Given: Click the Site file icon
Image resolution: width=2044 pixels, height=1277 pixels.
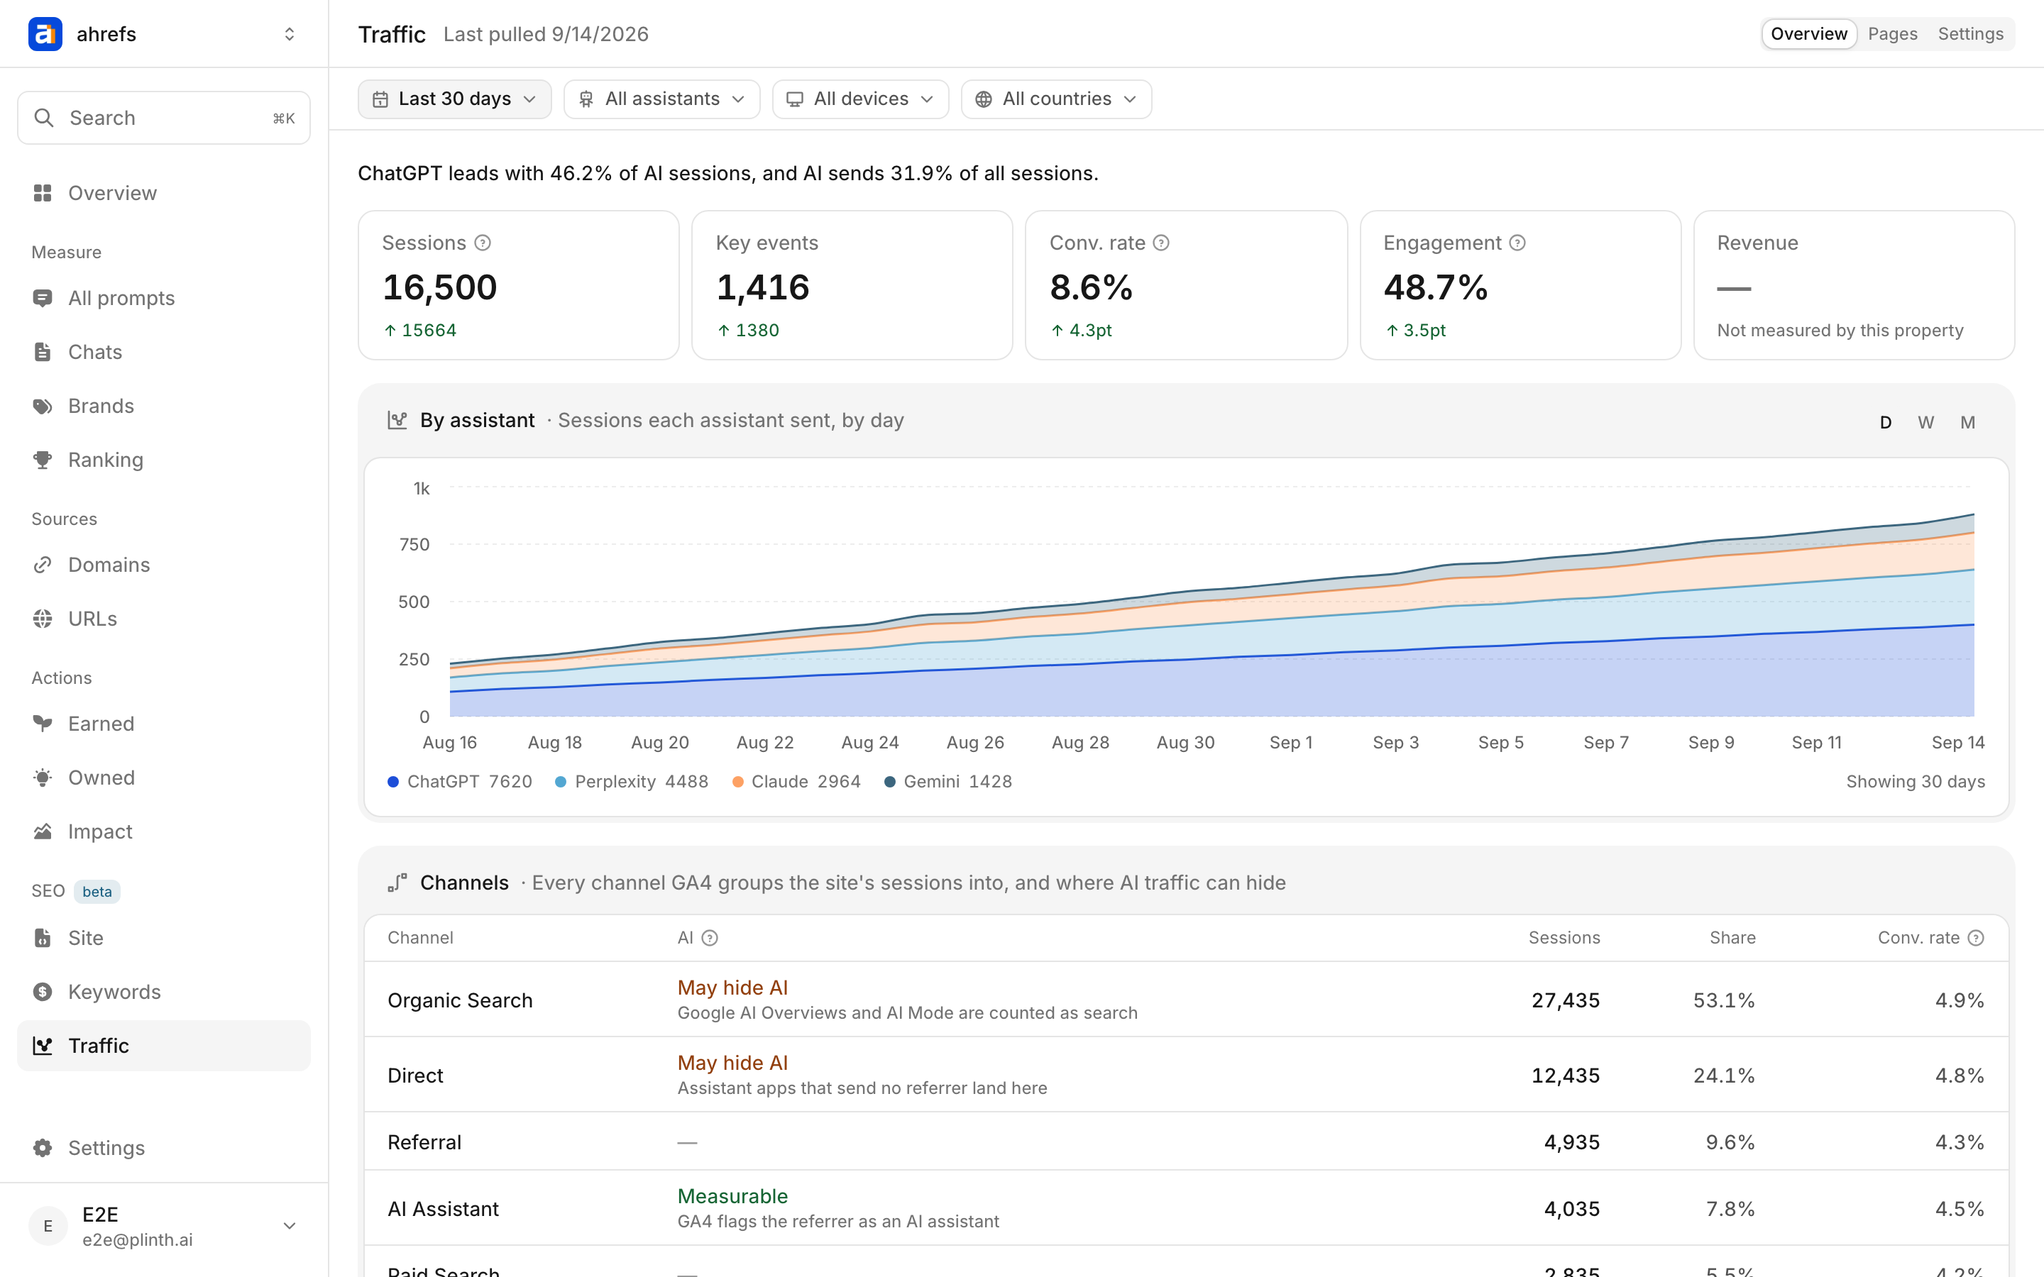Looking at the screenshot, I should (x=43, y=939).
